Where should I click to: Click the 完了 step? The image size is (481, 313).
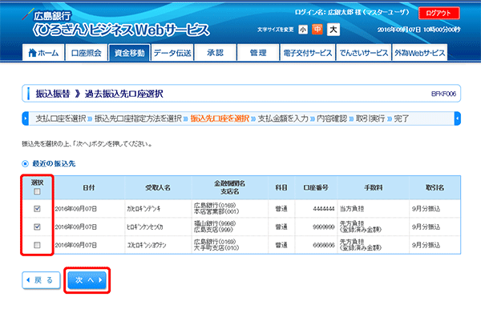click(402, 118)
